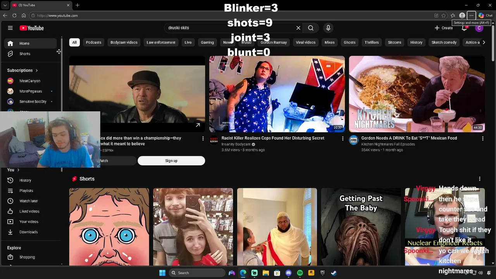Select the Law enforcement chip

tap(161, 42)
